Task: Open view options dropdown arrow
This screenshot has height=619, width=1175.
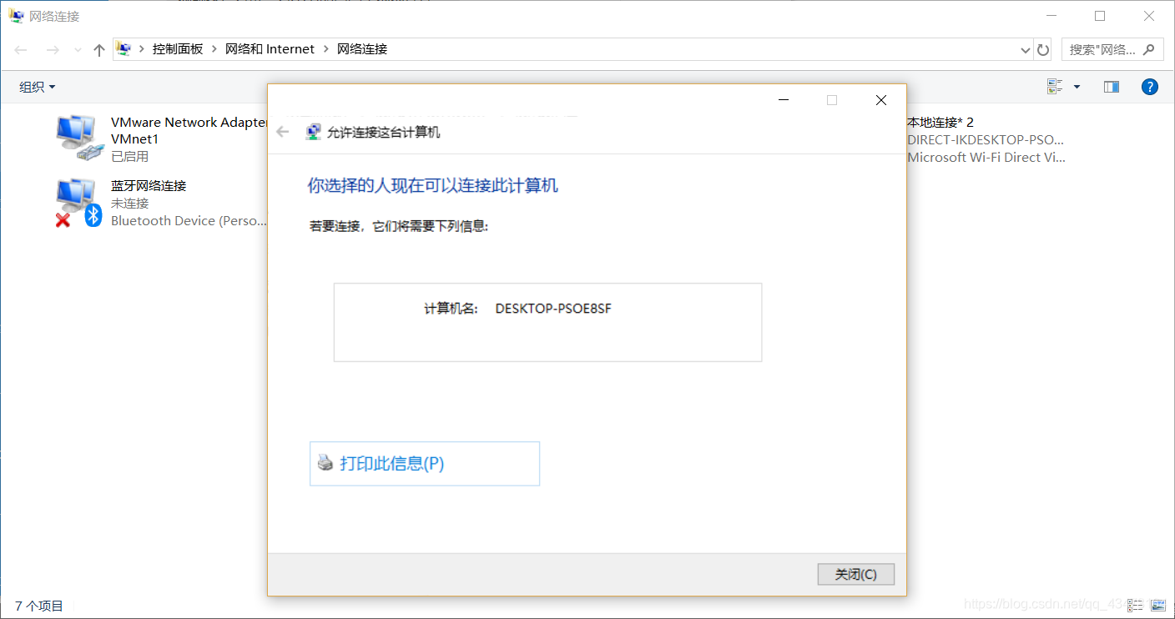Action: (1077, 87)
